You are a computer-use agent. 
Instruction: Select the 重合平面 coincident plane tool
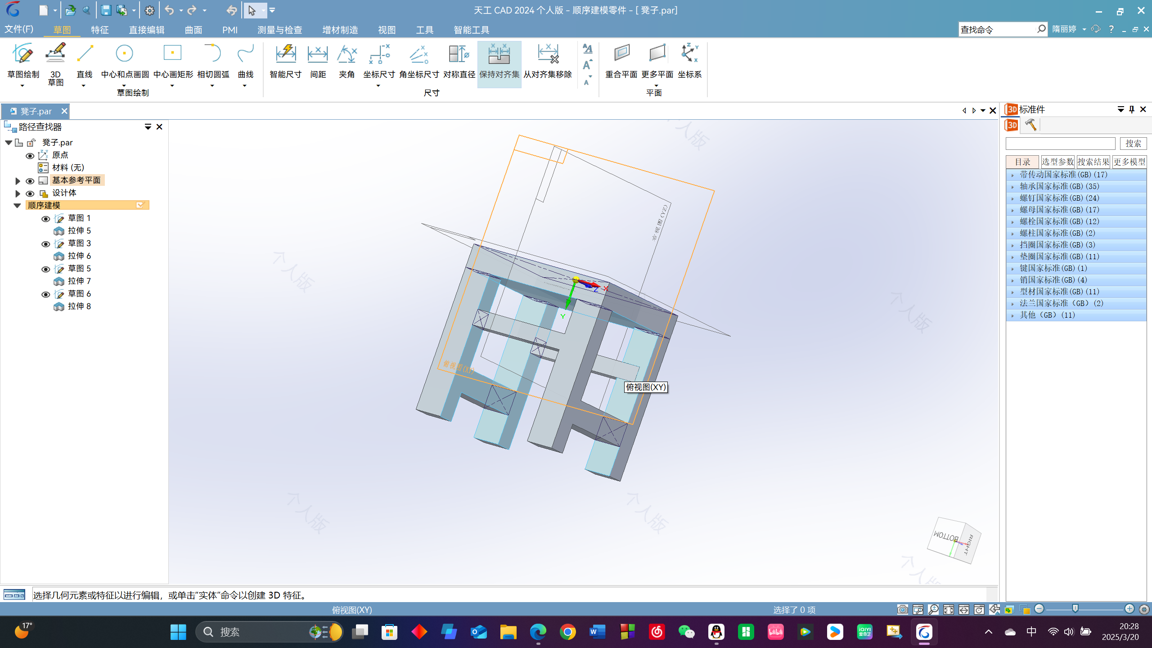(x=621, y=61)
